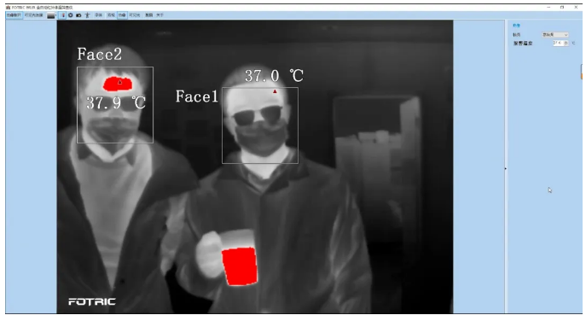Open the grayscale palette dropdown in toolbar
The width and height of the screenshot is (586, 321).
[x=51, y=15]
